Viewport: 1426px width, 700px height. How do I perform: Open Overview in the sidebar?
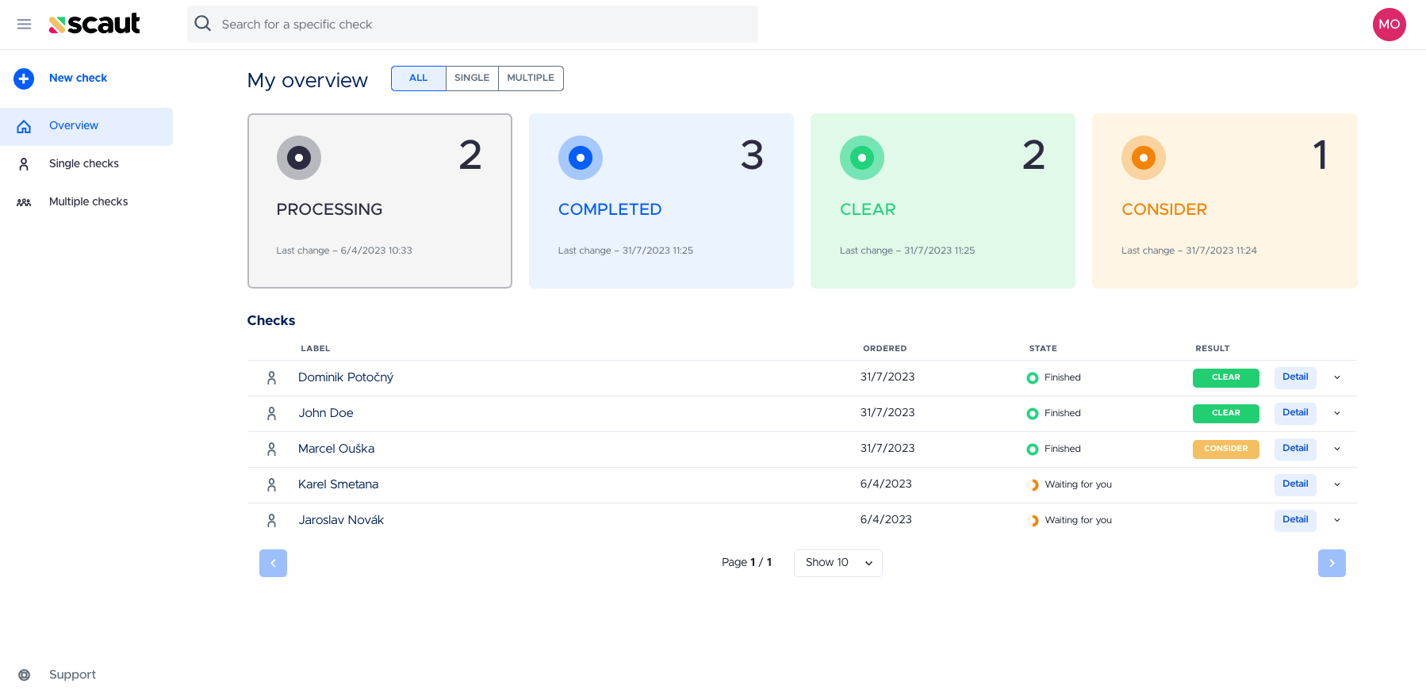pyautogui.click(x=86, y=127)
